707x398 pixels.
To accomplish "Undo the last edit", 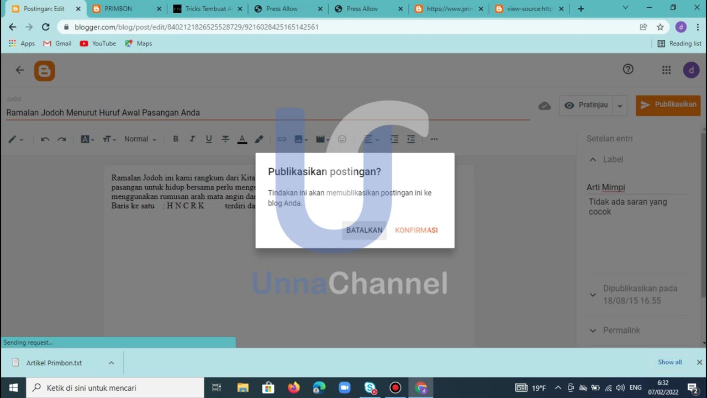I will tap(45, 139).
